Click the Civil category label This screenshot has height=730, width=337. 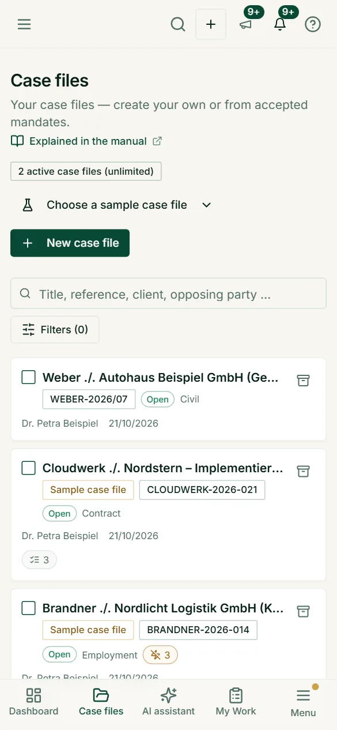190,399
